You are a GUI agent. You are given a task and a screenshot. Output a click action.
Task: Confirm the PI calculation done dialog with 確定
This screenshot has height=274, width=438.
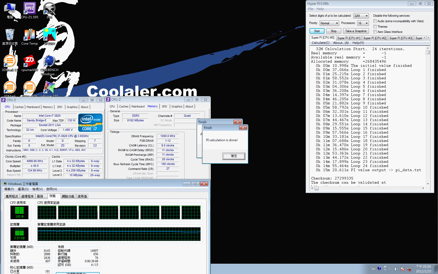coord(234,156)
